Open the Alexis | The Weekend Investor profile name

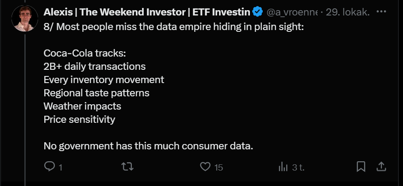pos(147,12)
